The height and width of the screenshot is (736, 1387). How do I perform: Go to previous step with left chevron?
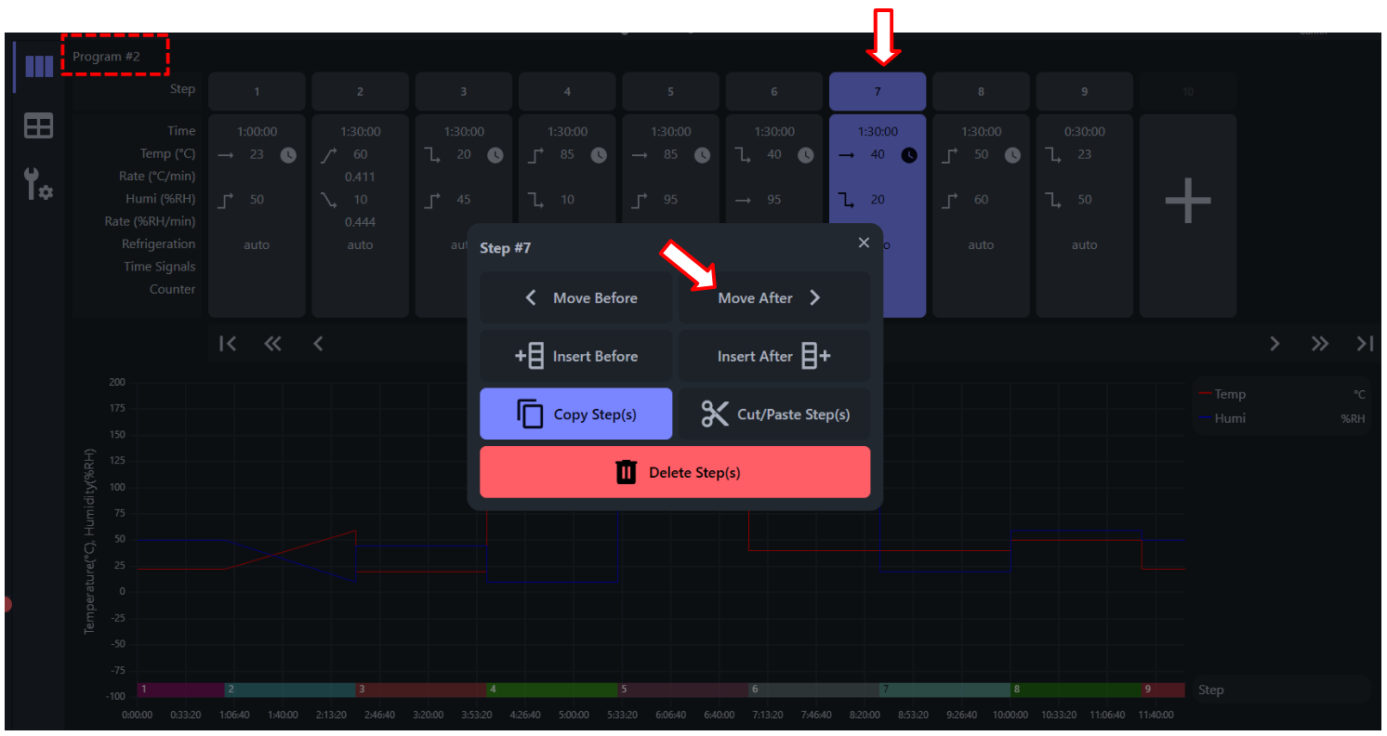coord(318,344)
